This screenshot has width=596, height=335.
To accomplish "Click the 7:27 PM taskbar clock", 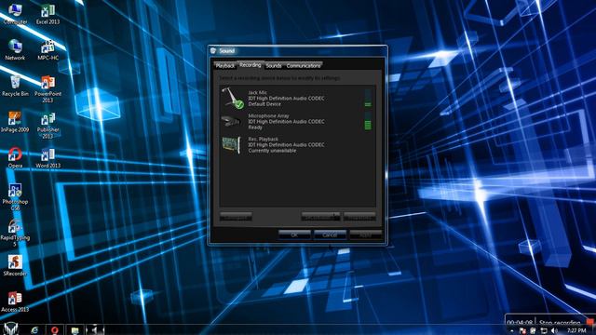I will [x=576, y=331].
